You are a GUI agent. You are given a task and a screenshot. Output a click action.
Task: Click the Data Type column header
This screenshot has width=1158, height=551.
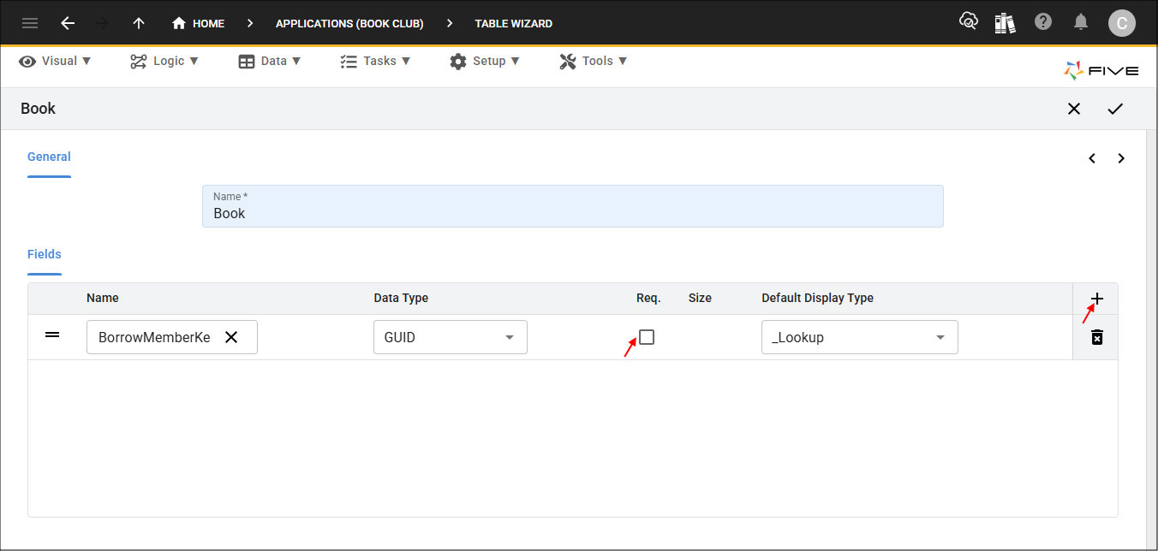pyautogui.click(x=401, y=298)
